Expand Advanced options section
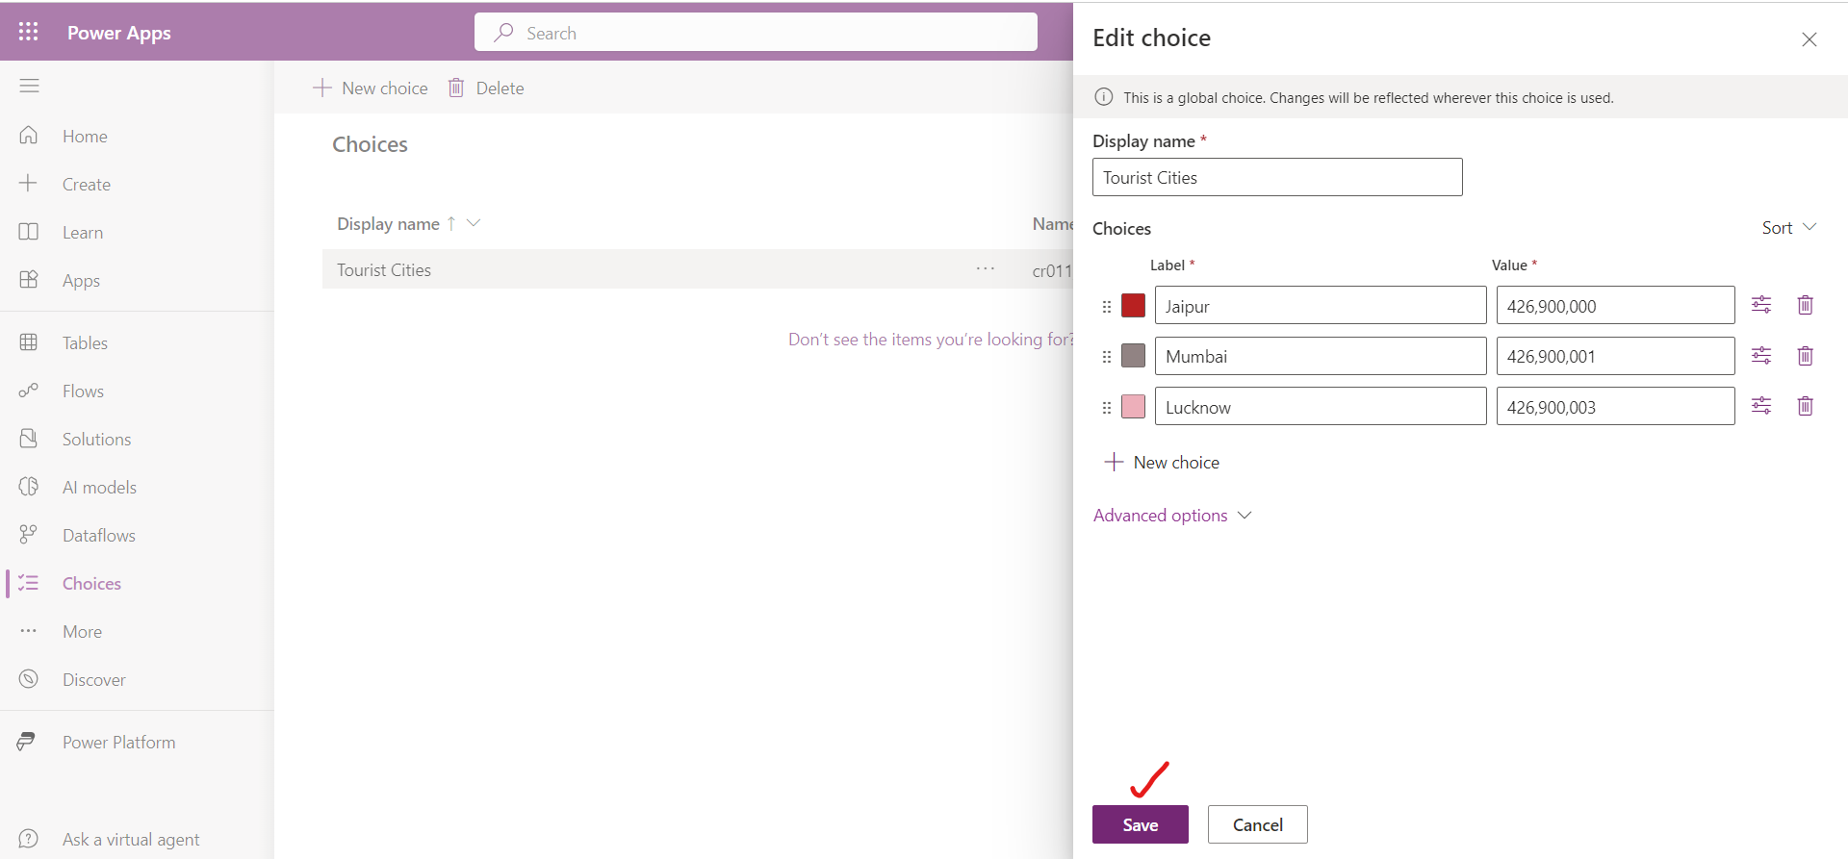Image resolution: width=1848 pixels, height=859 pixels. 1172,516
